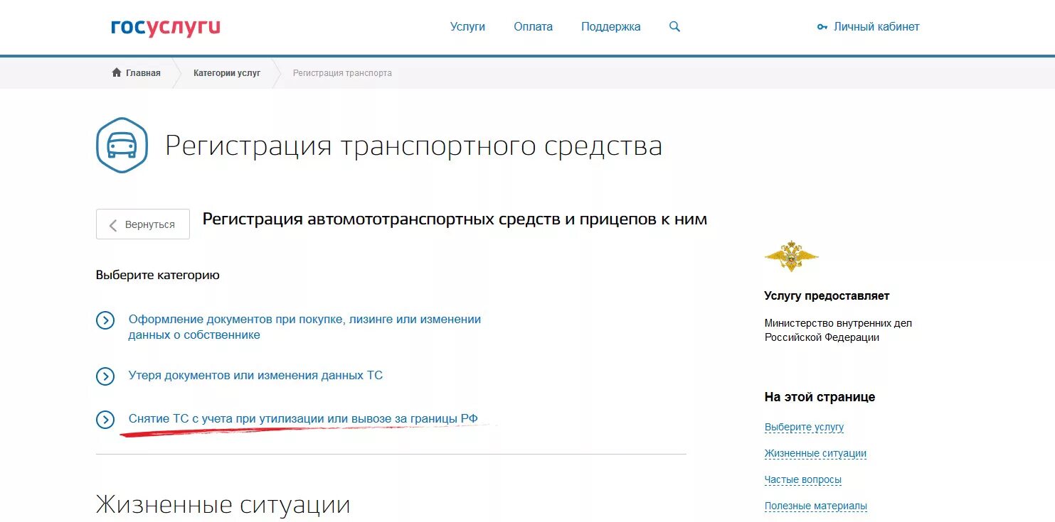The width and height of the screenshot is (1055, 522).
Task: Select Оформление документов при покупке, лизинге
Action: 304,327
